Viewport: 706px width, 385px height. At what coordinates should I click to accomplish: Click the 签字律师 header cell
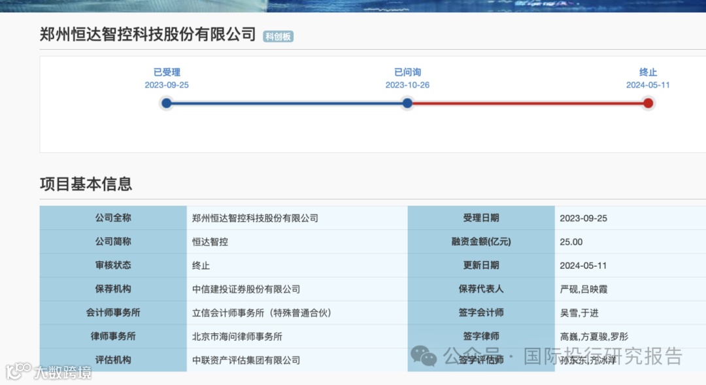pyautogui.click(x=481, y=337)
